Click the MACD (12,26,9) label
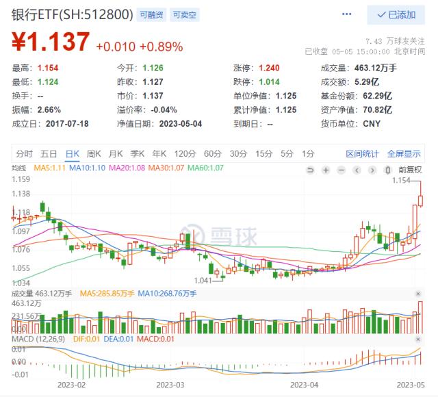This screenshot has height=397, width=438. (x=38, y=340)
